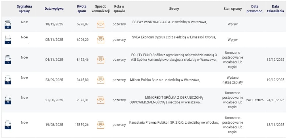Open case file icon for Miloan Polska row
This screenshot has width=288, height=139.
(x=8, y=80)
